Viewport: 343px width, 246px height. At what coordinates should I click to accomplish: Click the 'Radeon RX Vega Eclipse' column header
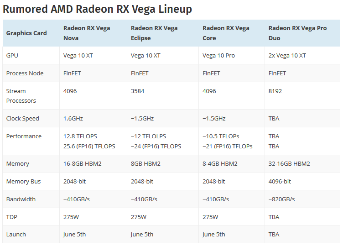154,33
